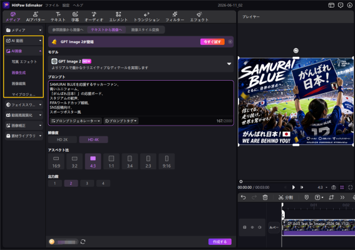Screen dimensions: 355x250
Task: Open the エフェクト panel
Action: click(199, 17)
